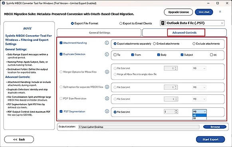Choose MB from the open unit list
232x147 pixels.
pyautogui.click(x=199, y=115)
